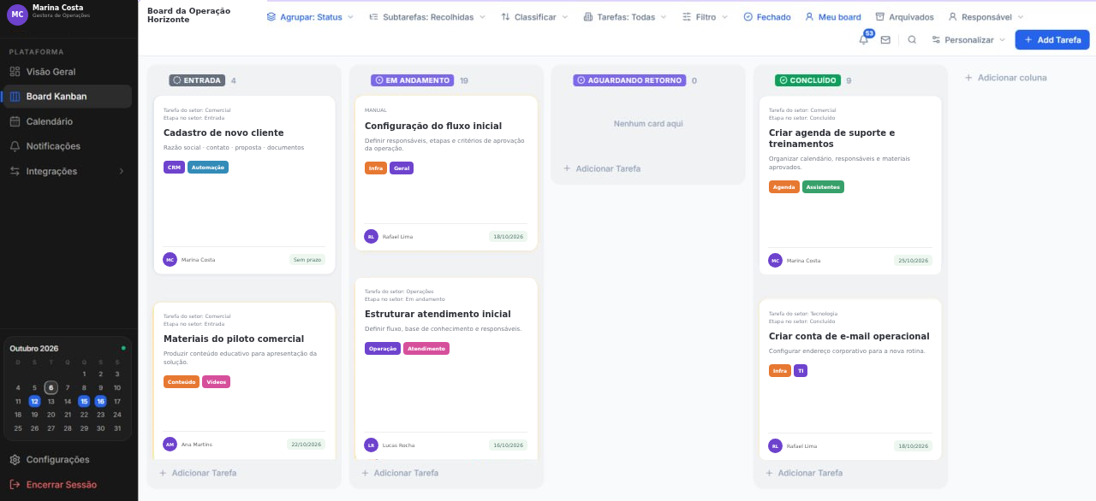1096x501 pixels.
Task: Click the Em Andamento status badge
Action: [x=413, y=80]
